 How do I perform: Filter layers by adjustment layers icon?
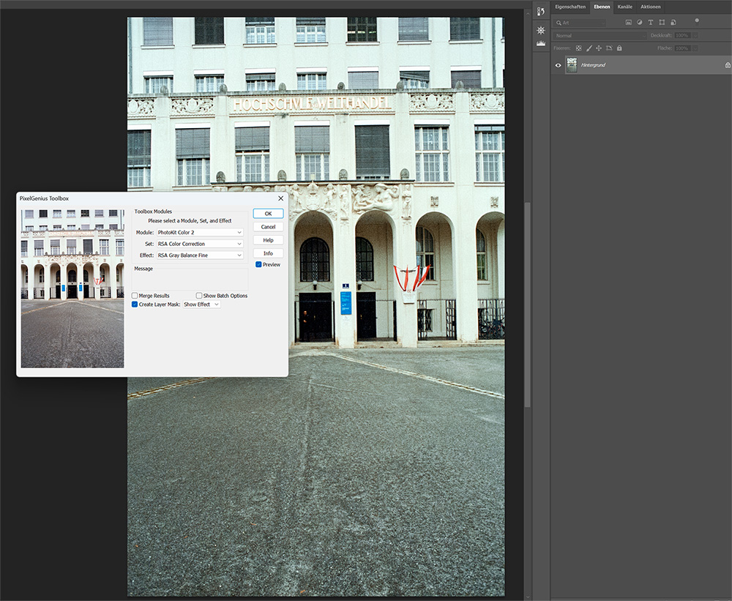[x=640, y=23]
